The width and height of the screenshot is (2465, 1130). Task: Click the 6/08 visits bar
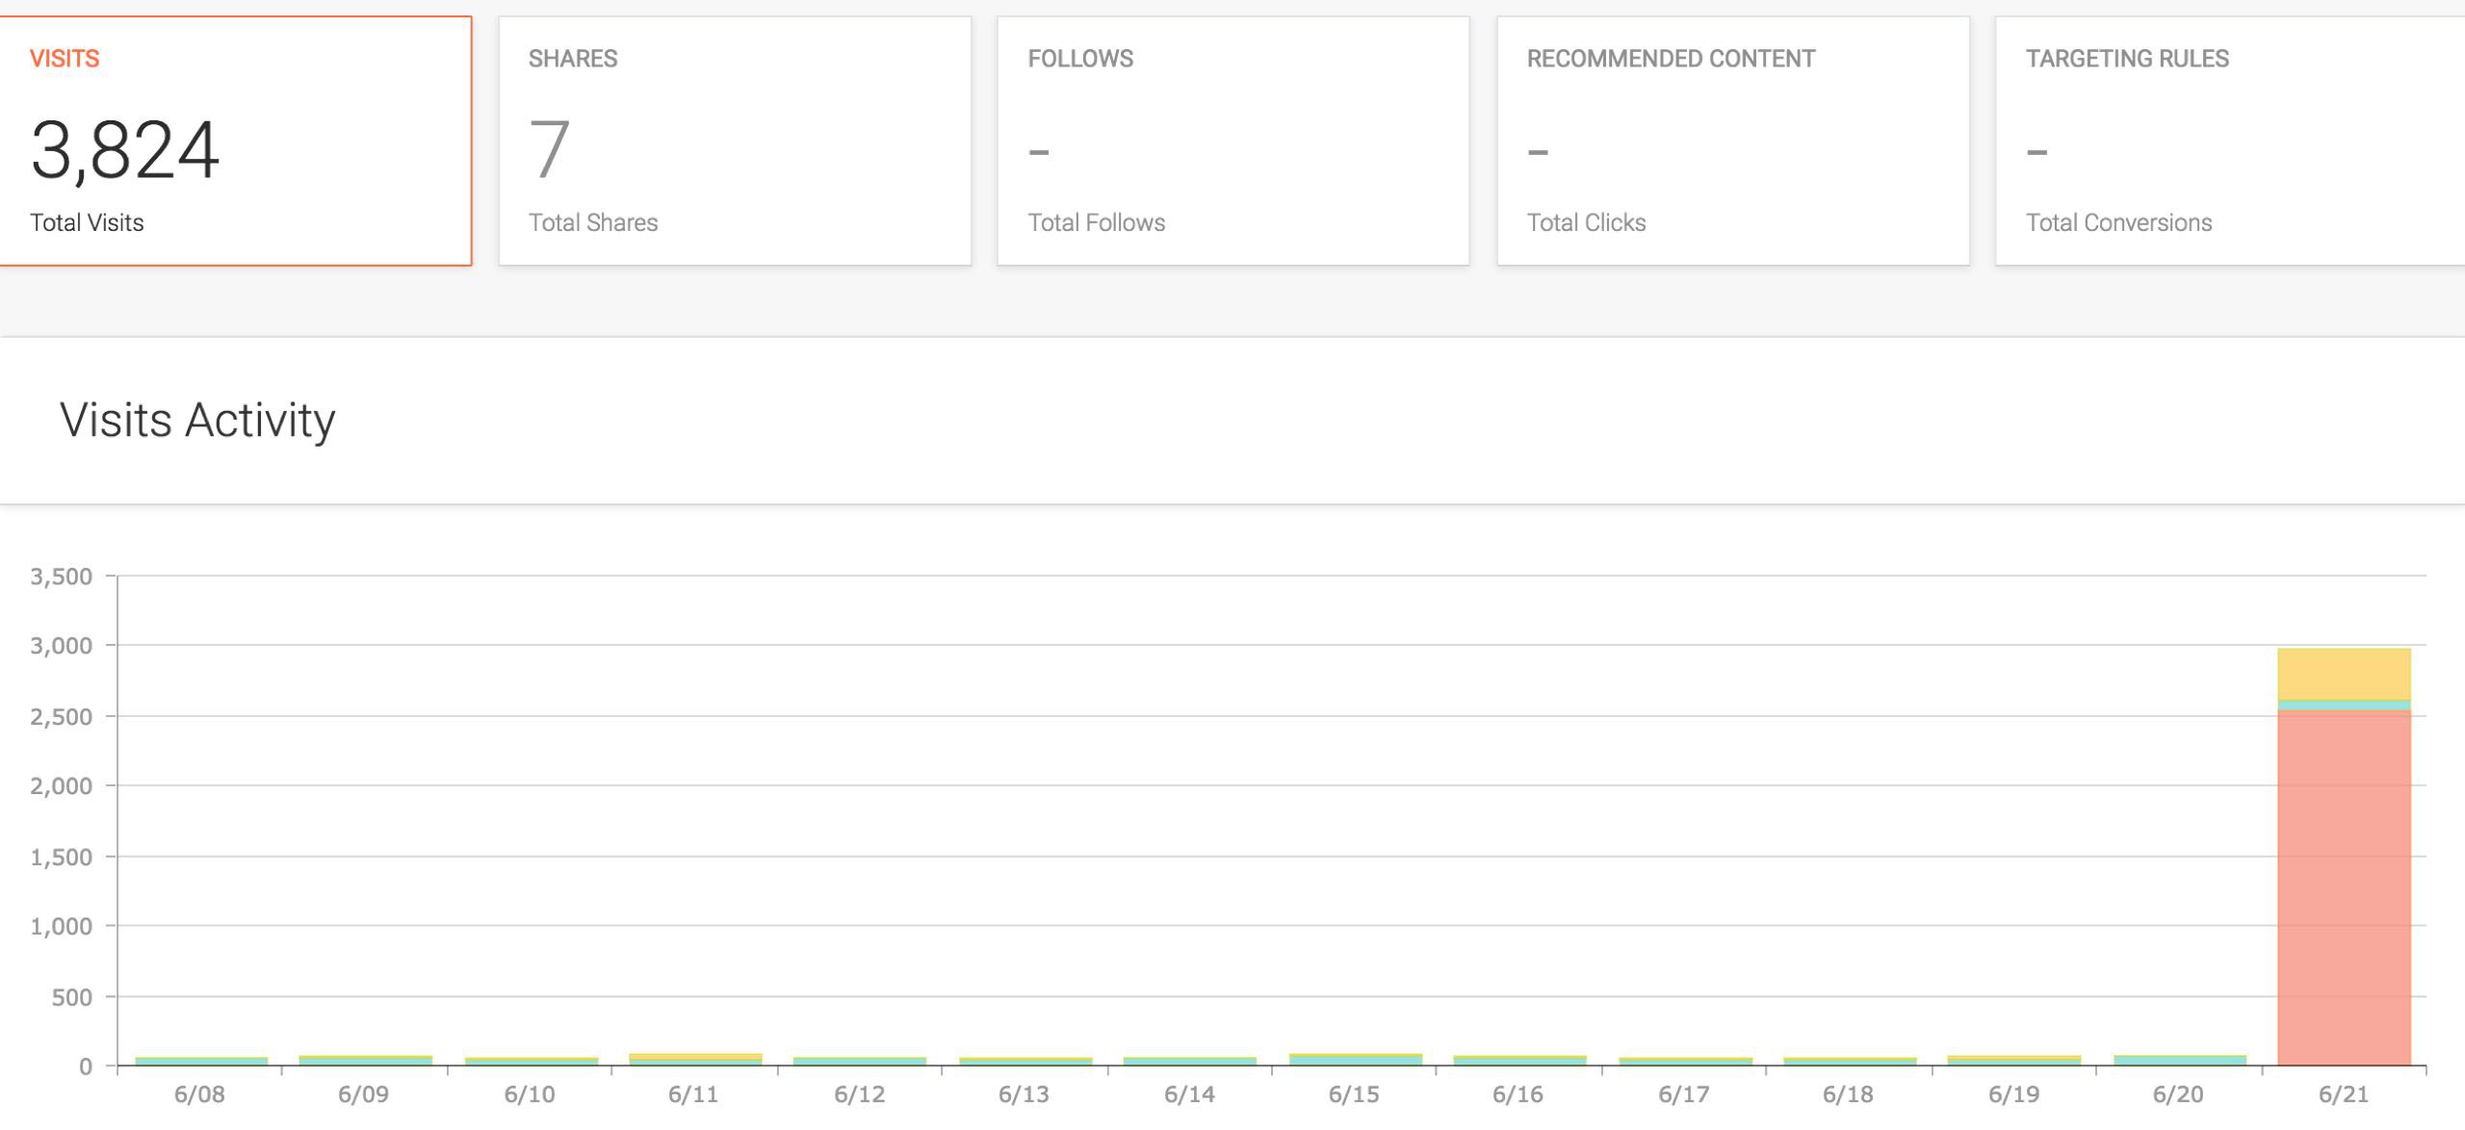click(201, 1061)
